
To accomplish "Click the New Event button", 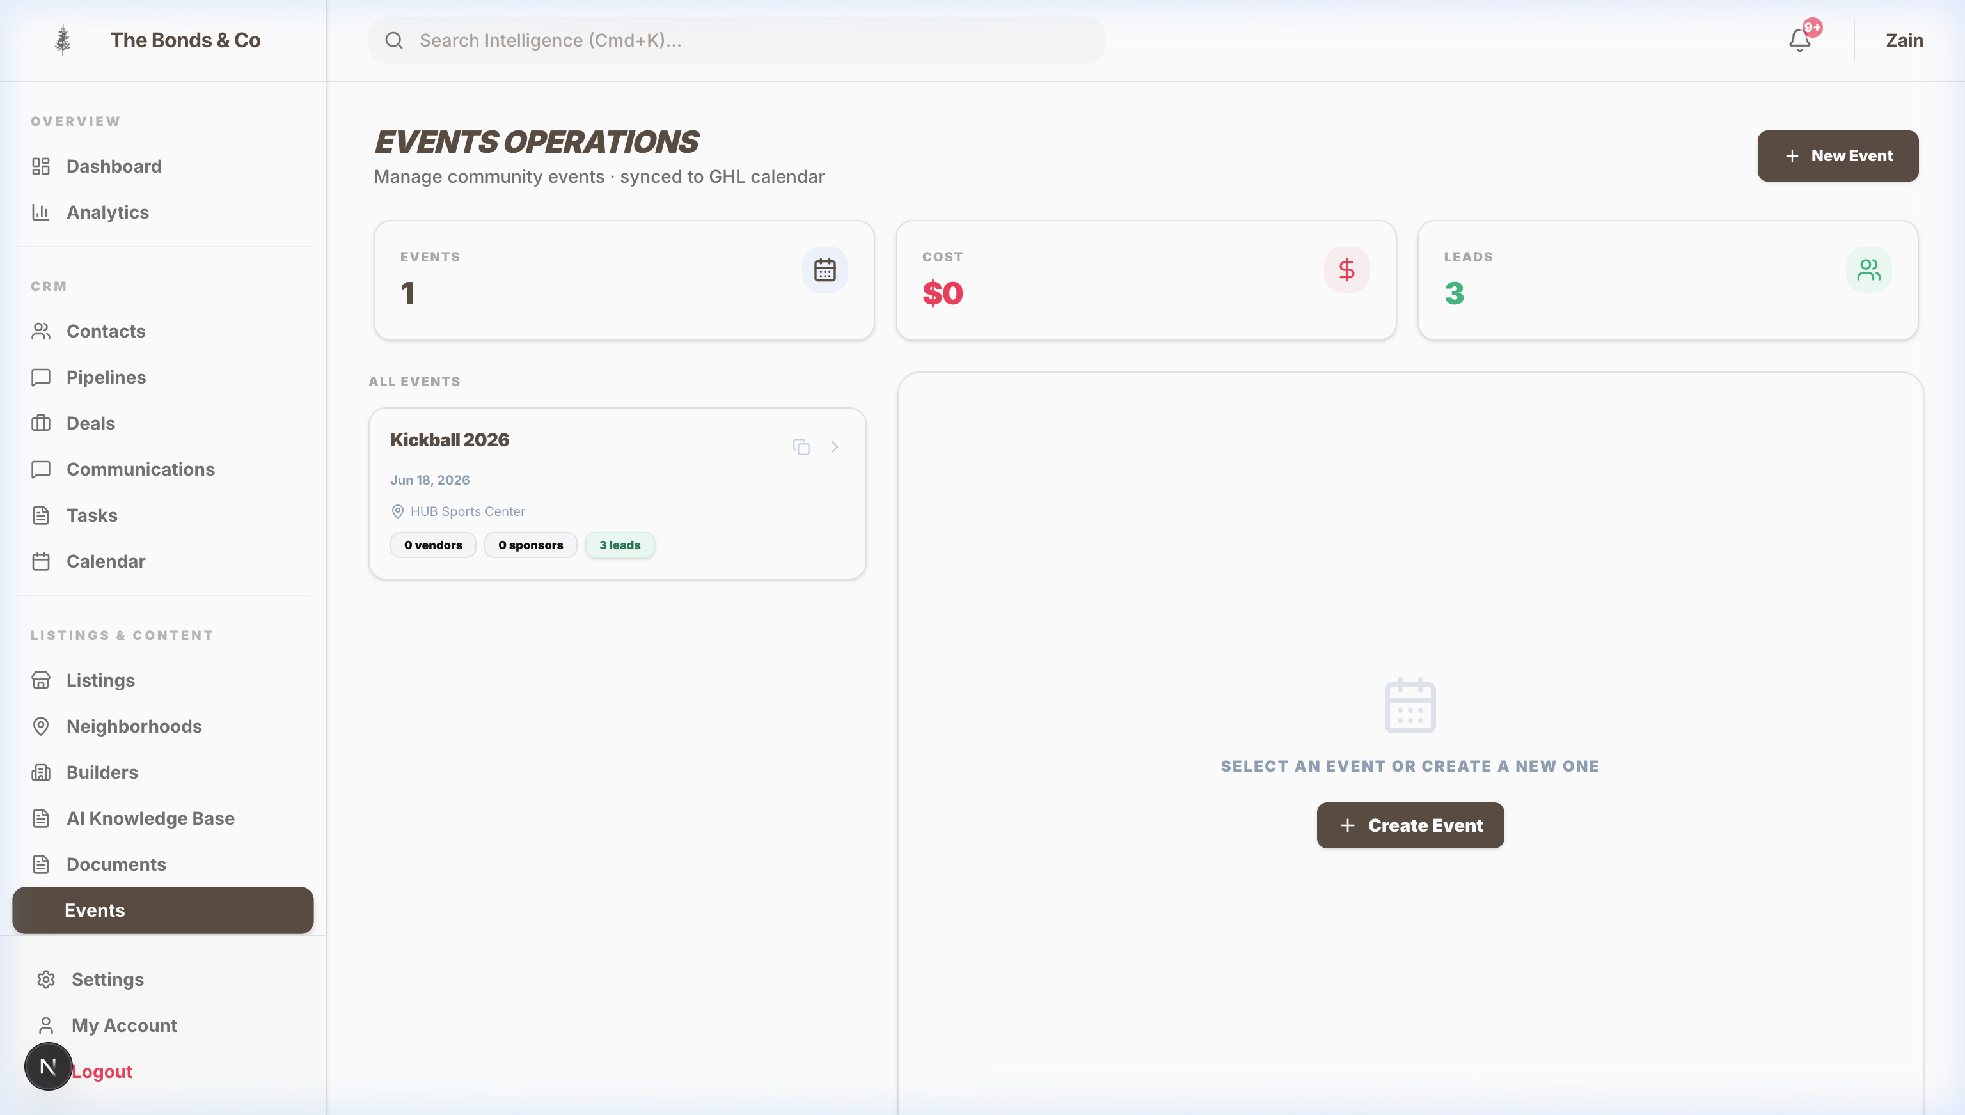I will (1837, 155).
